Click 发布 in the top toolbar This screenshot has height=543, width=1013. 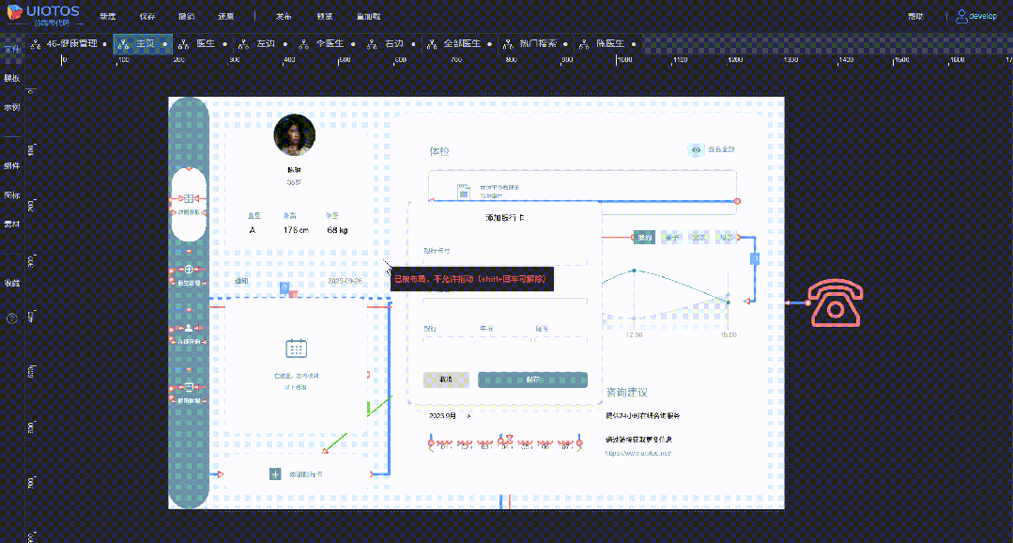pyautogui.click(x=284, y=16)
